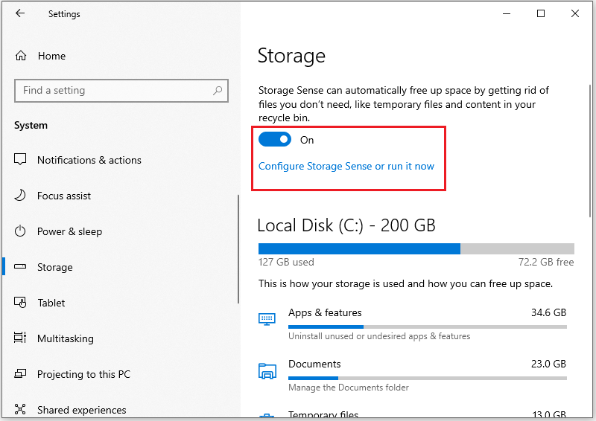Screen dimensions: 596x421
Task: Click the Notifications & actions icon
Action: 21,160
